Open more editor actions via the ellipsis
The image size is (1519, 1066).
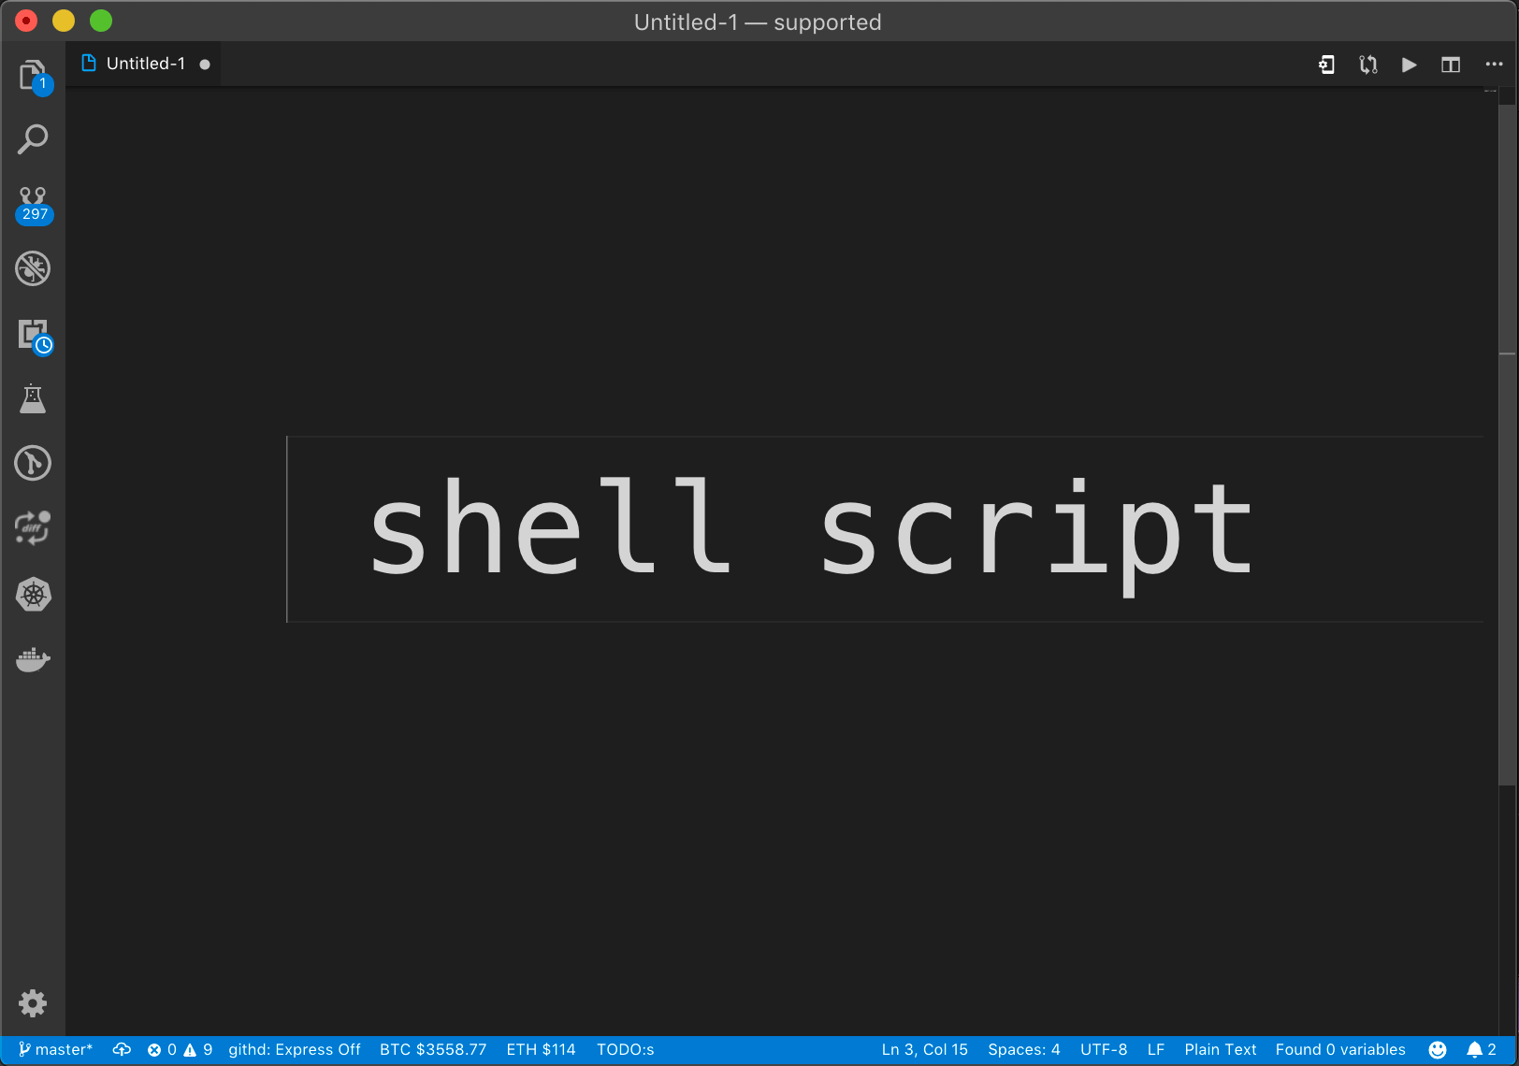(1493, 65)
